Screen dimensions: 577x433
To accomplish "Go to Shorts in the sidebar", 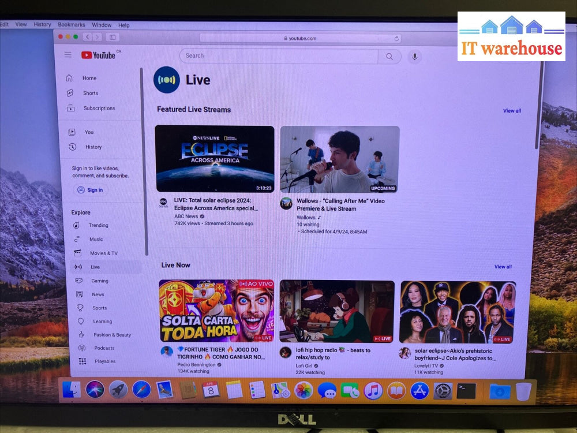I will tap(90, 93).
